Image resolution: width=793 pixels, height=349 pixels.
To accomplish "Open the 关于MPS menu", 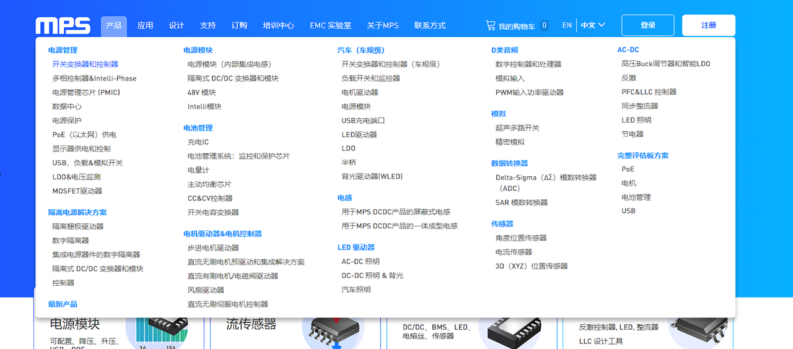I will (383, 25).
